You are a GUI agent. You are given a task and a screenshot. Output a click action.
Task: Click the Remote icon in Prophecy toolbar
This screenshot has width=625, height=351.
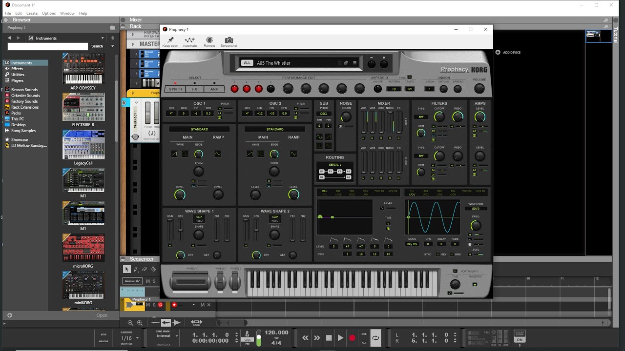tap(209, 41)
